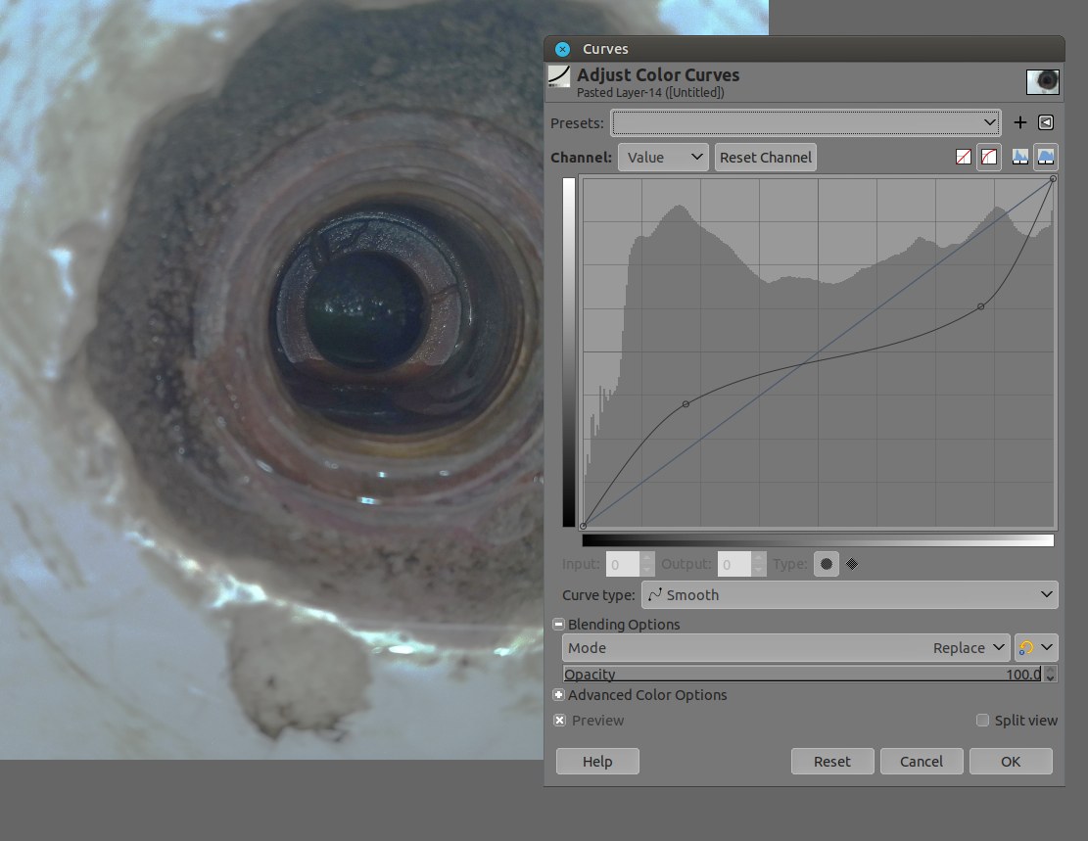Select the smooth round point type

[x=826, y=564]
